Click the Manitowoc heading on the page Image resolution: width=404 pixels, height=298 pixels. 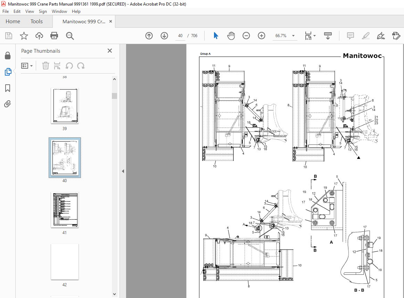tap(362, 56)
